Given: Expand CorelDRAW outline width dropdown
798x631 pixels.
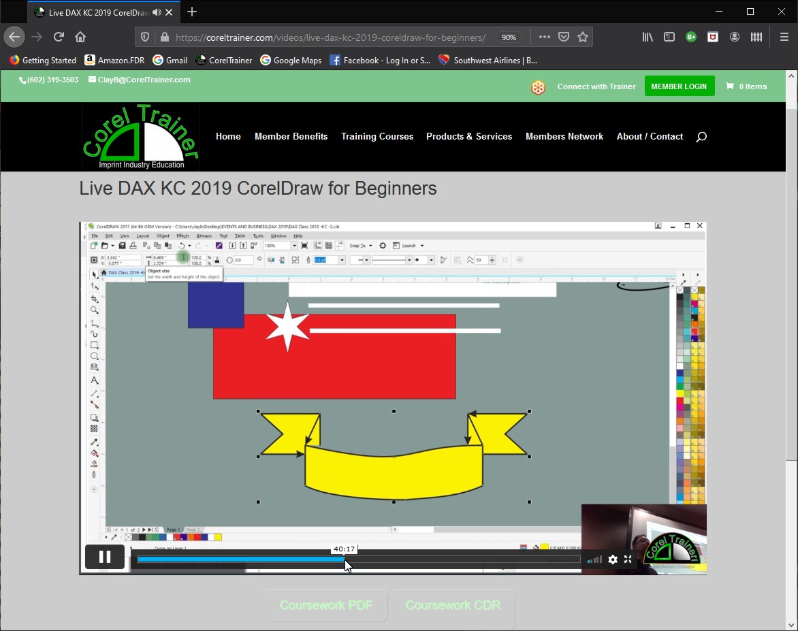Looking at the screenshot, I should (342, 260).
